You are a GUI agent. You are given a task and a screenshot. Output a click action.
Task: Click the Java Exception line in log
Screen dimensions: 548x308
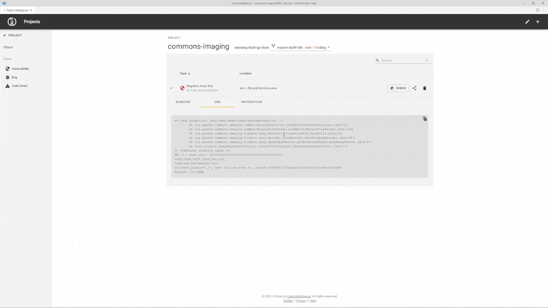coord(229,120)
